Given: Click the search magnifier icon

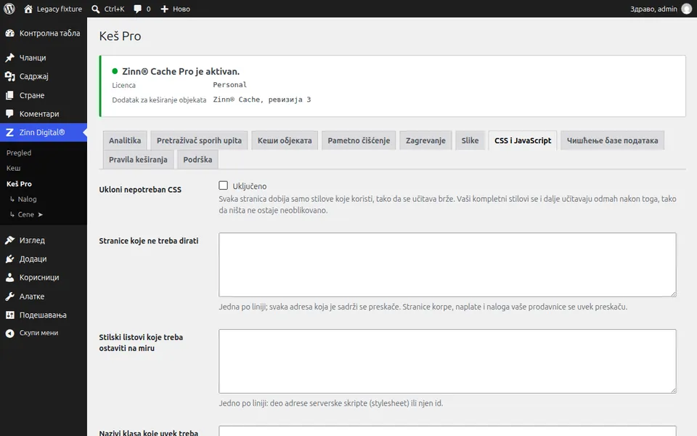Looking at the screenshot, I should 96,9.
